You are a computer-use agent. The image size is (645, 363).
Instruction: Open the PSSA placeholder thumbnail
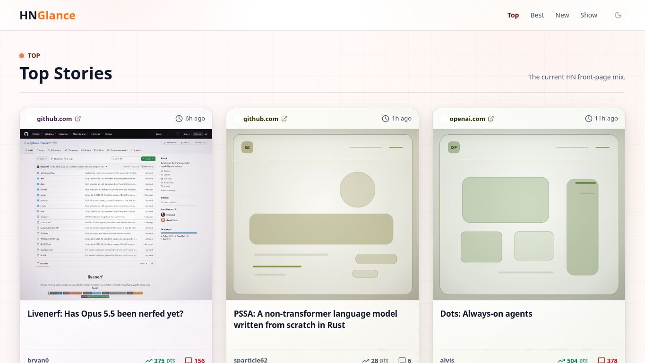point(323,215)
